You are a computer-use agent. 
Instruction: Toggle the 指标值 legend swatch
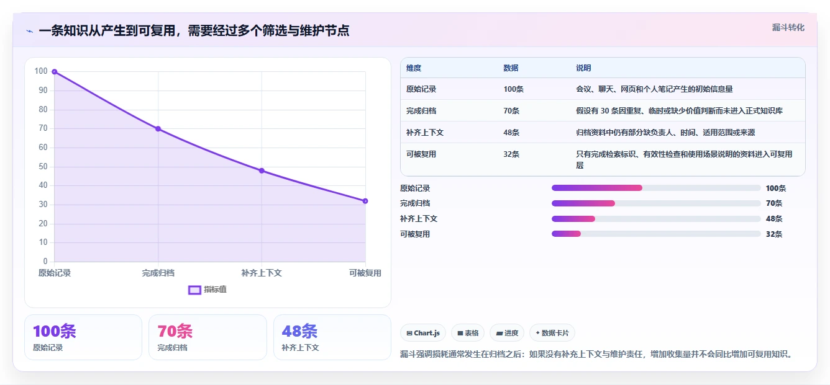coord(194,290)
